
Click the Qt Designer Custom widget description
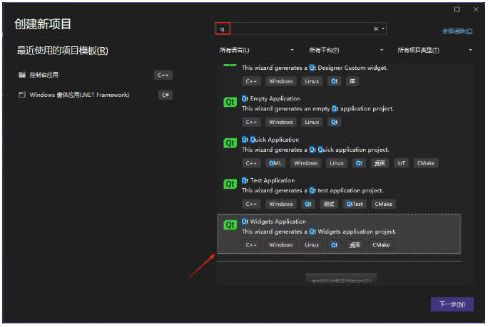(315, 68)
